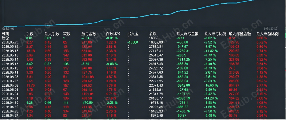286x120 pixels.
Task: Click the -8.39 profit-loss cell
Action: [85, 64]
